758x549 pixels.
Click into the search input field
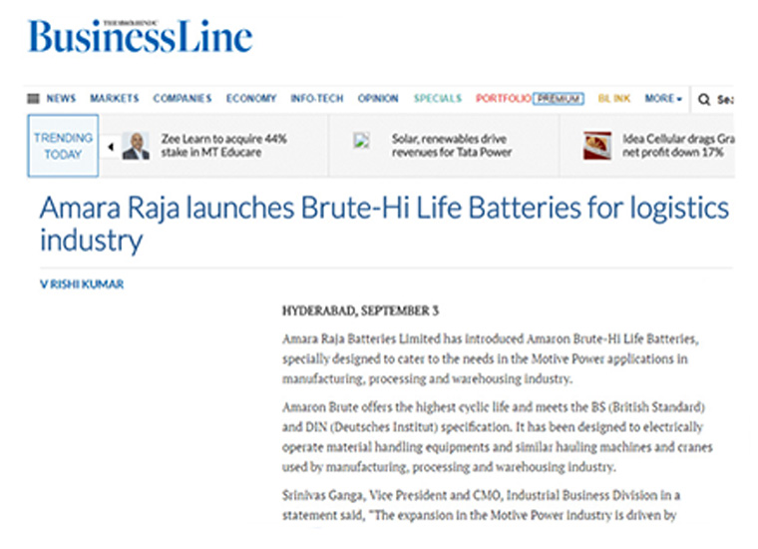725,100
